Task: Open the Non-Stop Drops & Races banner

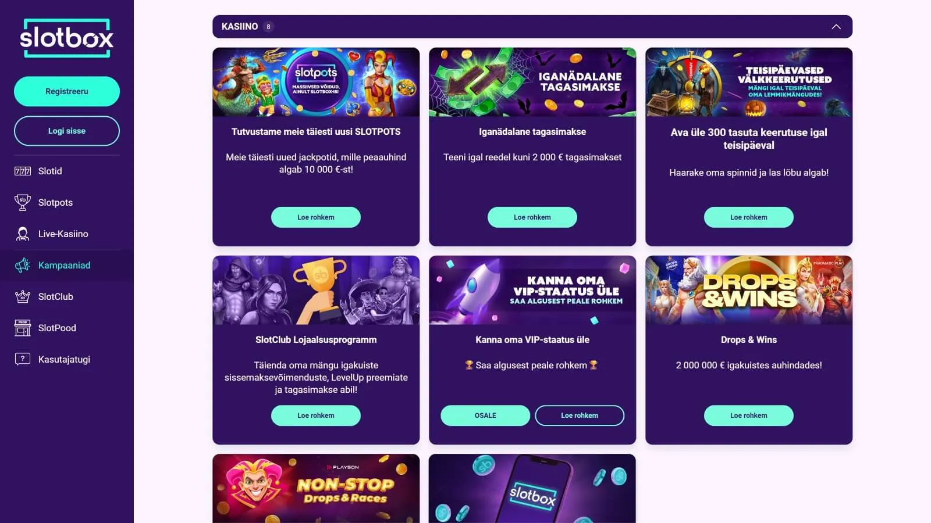Action: click(x=316, y=488)
